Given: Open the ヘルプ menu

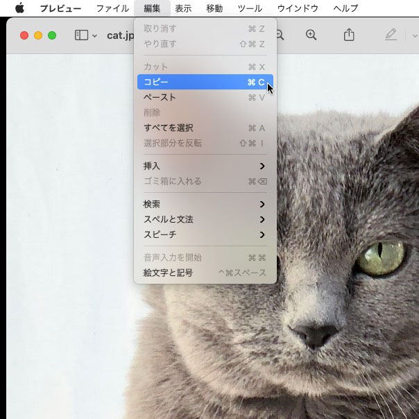Looking at the screenshot, I should pyautogui.click(x=345, y=8).
